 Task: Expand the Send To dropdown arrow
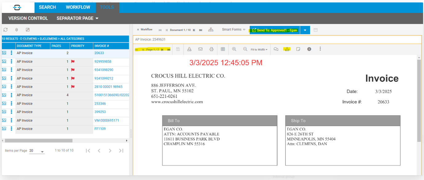point(305,30)
